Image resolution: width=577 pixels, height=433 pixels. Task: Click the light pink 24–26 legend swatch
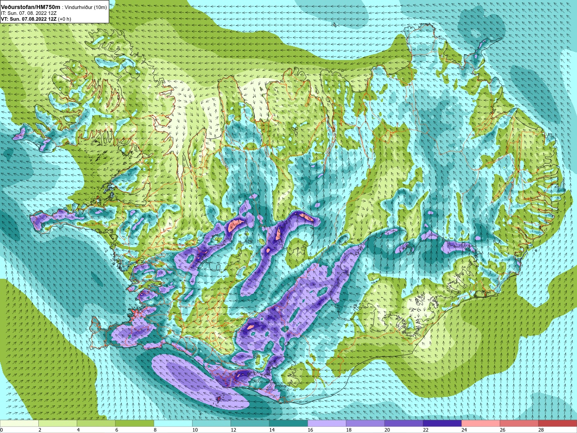(481, 424)
